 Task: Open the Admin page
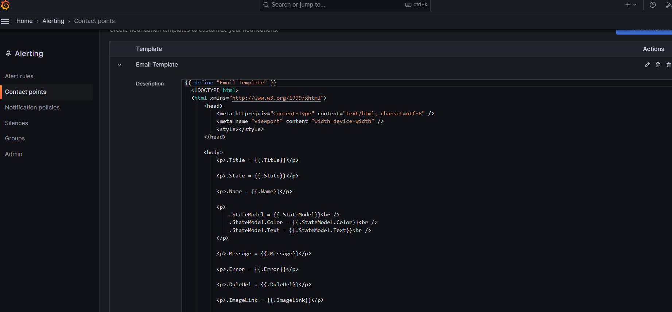click(x=14, y=154)
